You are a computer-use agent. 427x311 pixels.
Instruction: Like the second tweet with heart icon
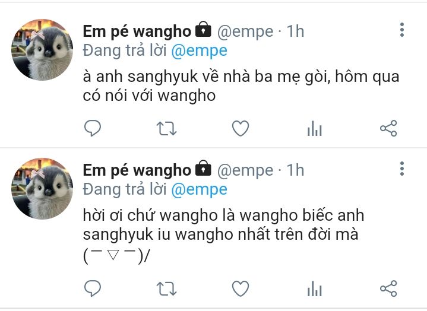click(240, 288)
